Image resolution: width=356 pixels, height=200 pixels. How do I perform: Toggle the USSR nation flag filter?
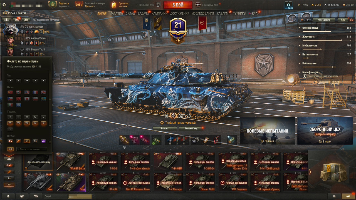(x=10, y=92)
